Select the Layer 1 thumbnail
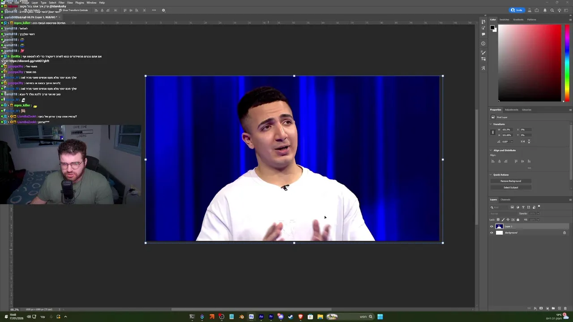This screenshot has width=573, height=322. click(x=499, y=226)
